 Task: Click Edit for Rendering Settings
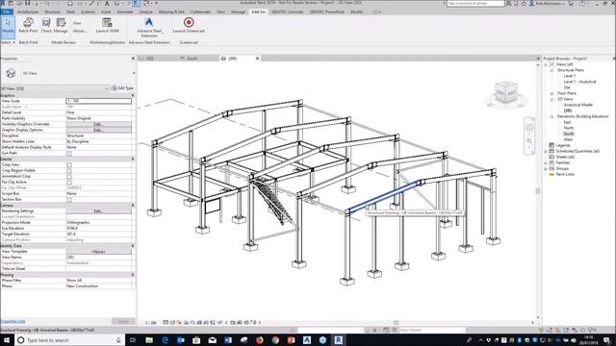pyautogui.click(x=98, y=211)
